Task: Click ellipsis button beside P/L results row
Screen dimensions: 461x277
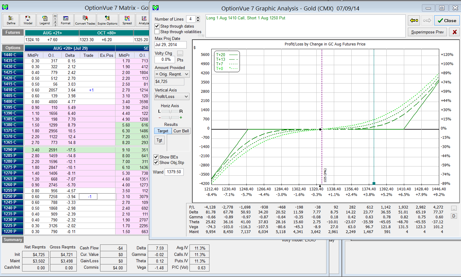Action: 454,208
